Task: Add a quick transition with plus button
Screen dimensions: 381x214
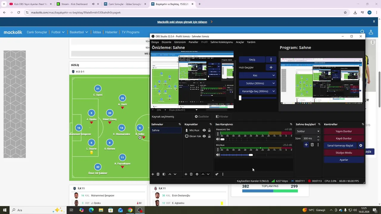Action: click(x=271, y=67)
